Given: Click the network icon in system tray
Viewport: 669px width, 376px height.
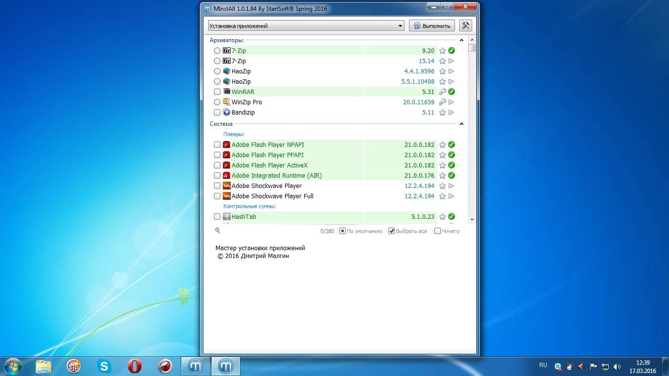Looking at the screenshot, I should click(x=606, y=366).
